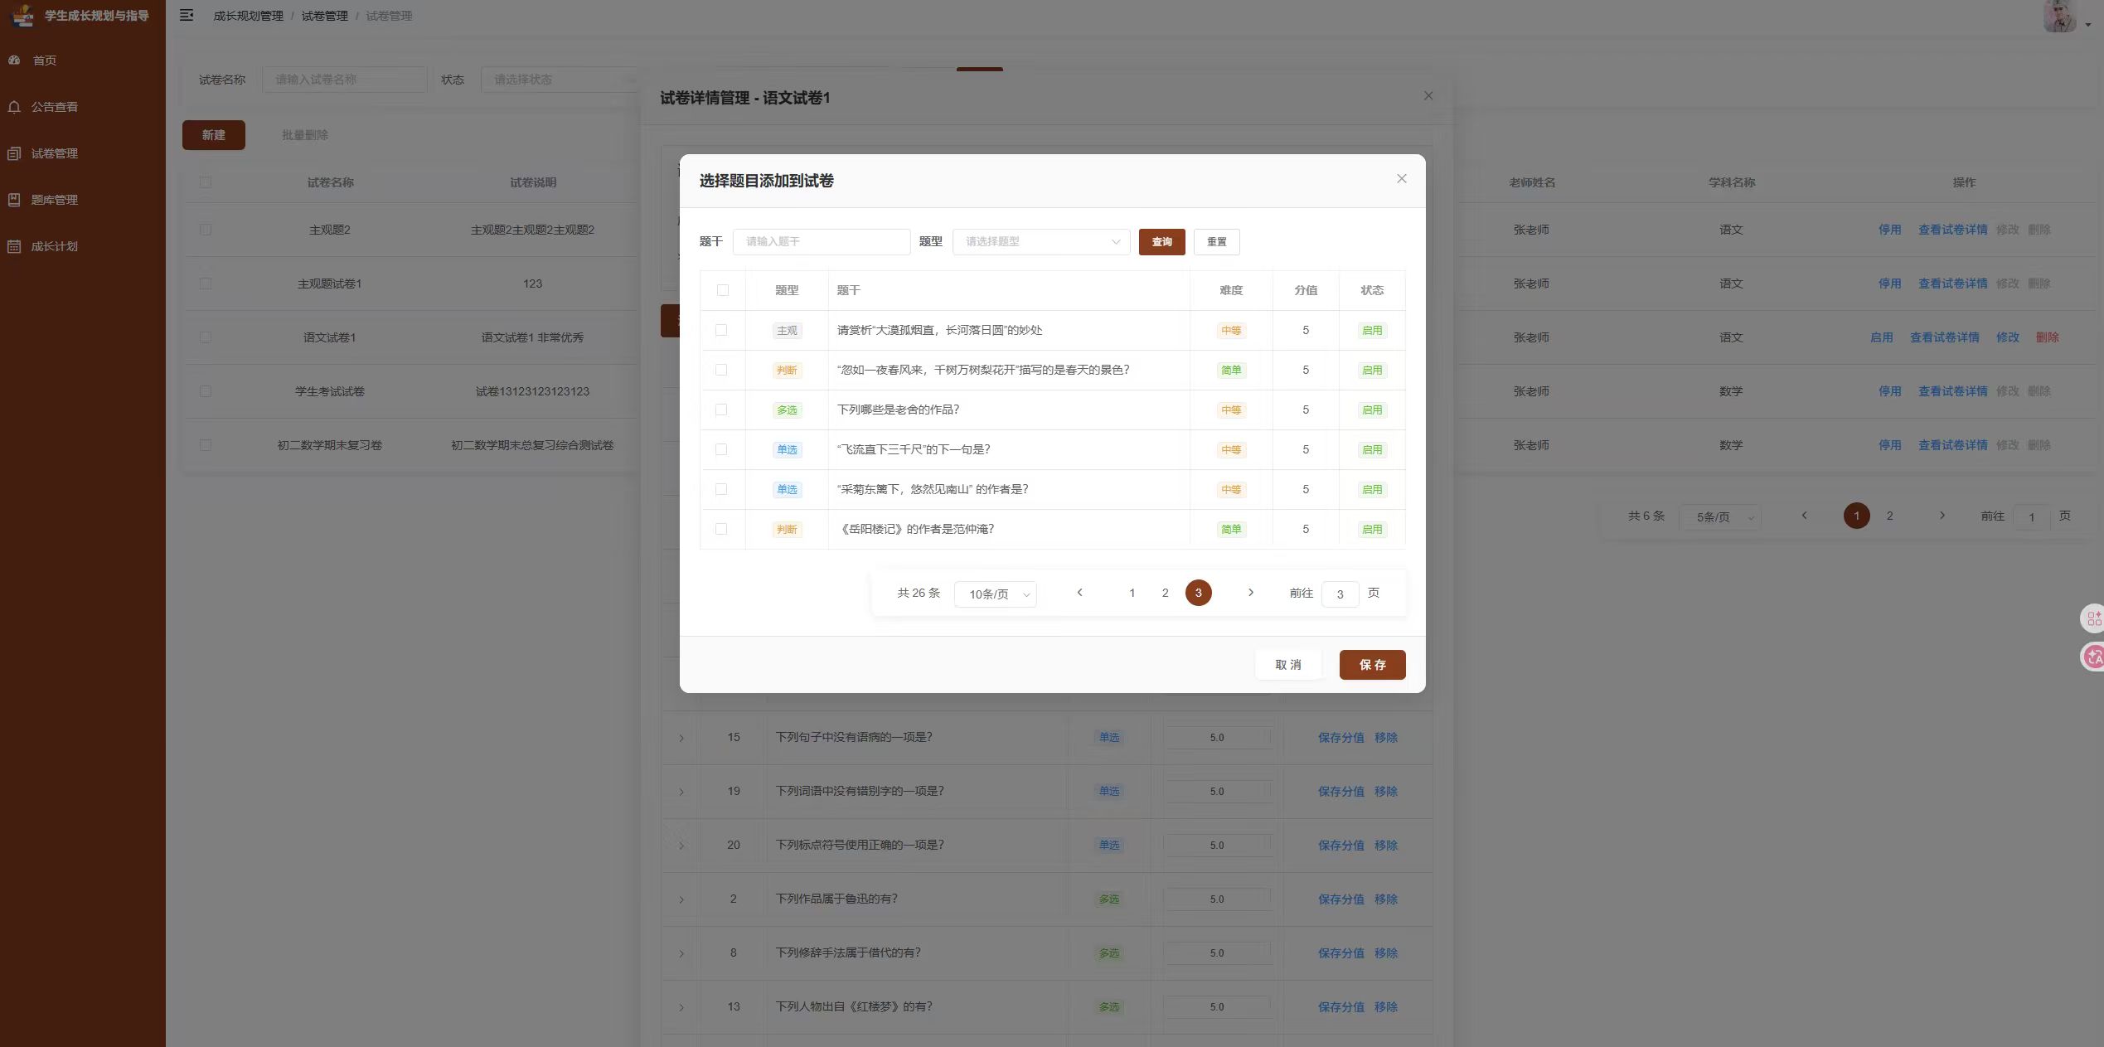Tick background checkbox for 学生考试试卷 row
Screen dimensions: 2104x1047
click(x=206, y=391)
